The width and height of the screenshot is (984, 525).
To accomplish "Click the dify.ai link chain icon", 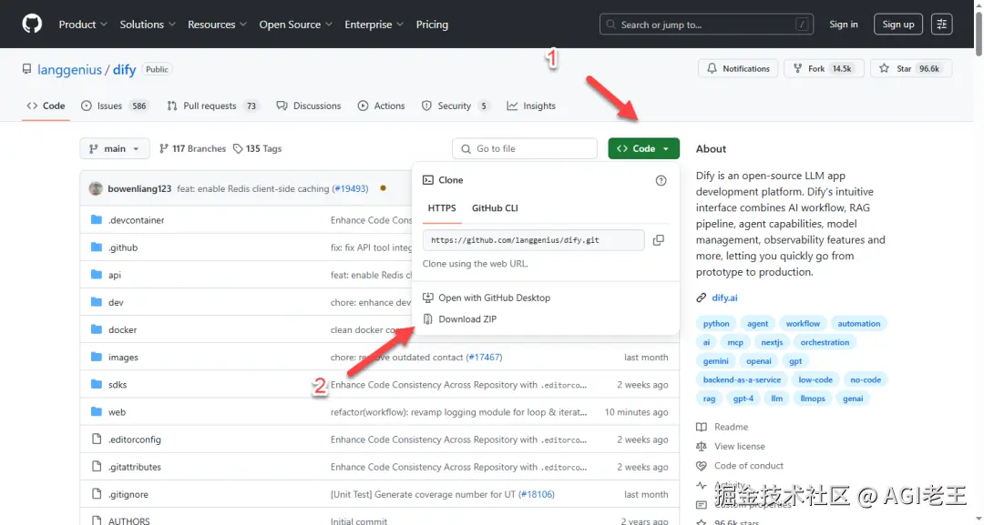I will click(702, 298).
